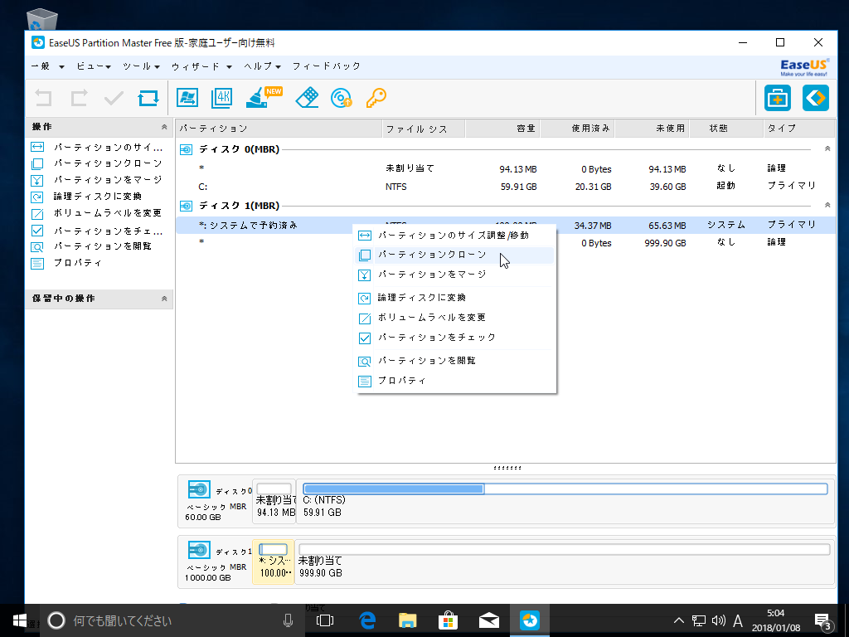The height and width of the screenshot is (637, 849).
Task: Click the Undo arrow in the toolbar
Action: coord(43,98)
